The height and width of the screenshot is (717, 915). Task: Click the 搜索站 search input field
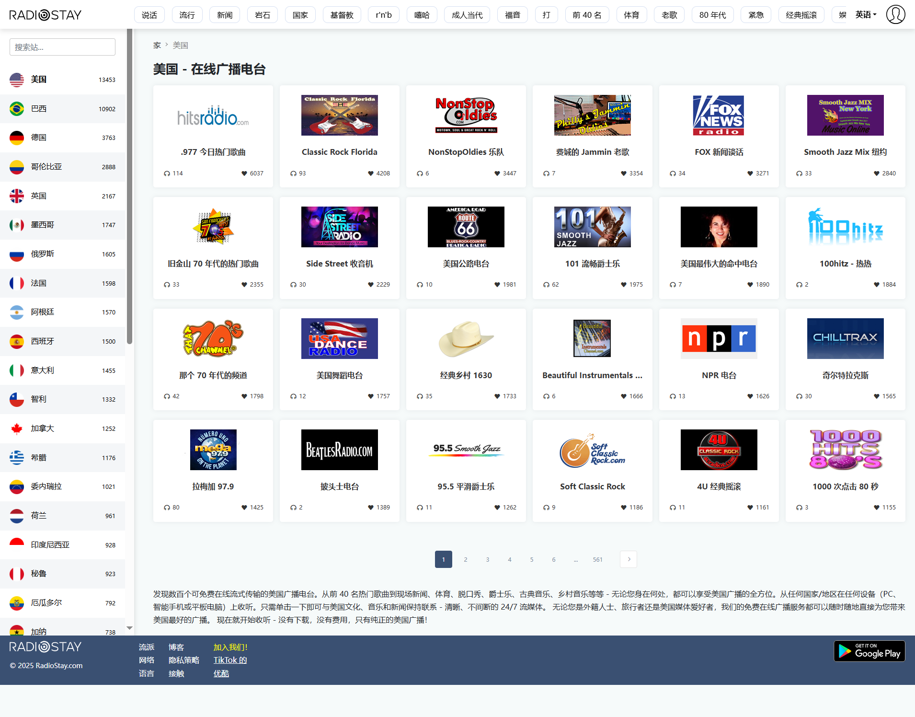pyautogui.click(x=62, y=47)
